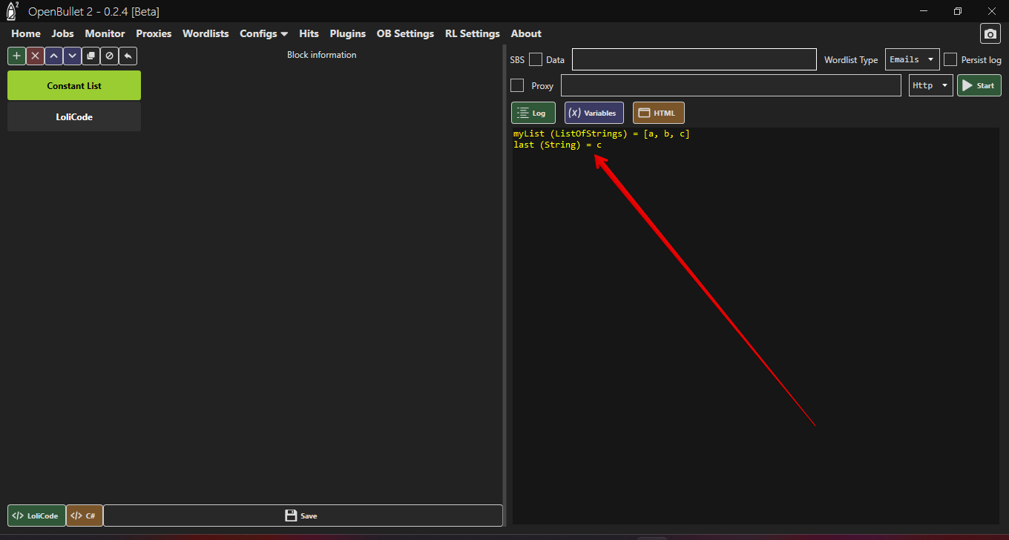The height and width of the screenshot is (540, 1009).
Task: Toggle the Persist log checkbox
Action: tap(950, 59)
